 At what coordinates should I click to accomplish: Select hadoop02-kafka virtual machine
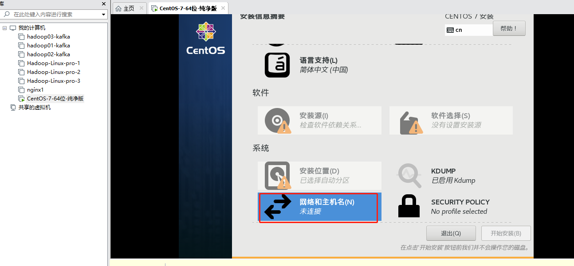(48, 54)
